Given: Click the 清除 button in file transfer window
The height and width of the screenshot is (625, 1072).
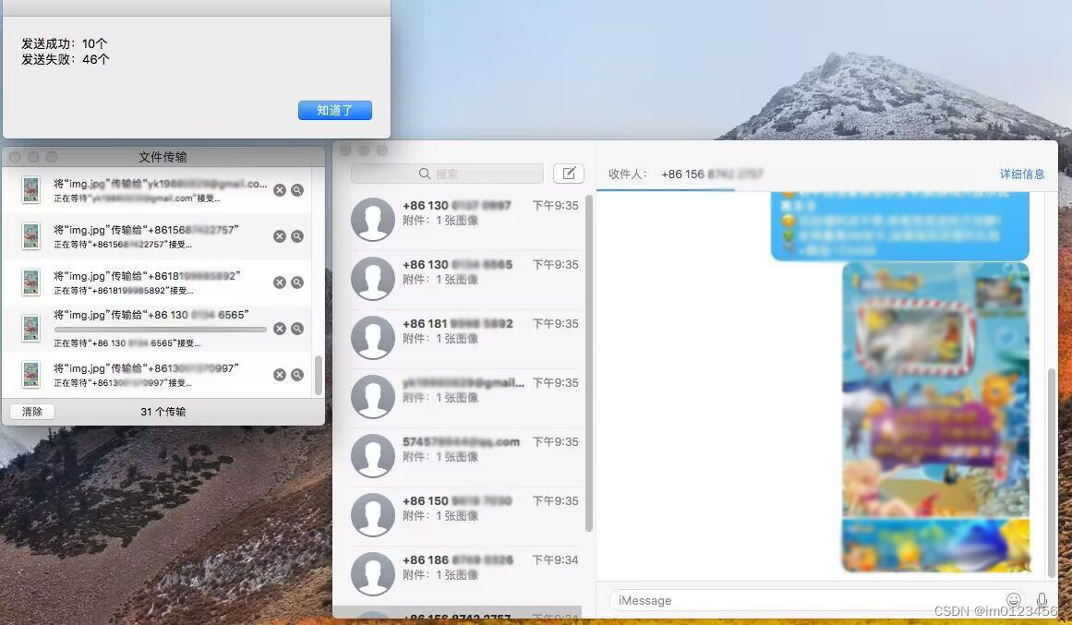Looking at the screenshot, I should [32, 412].
